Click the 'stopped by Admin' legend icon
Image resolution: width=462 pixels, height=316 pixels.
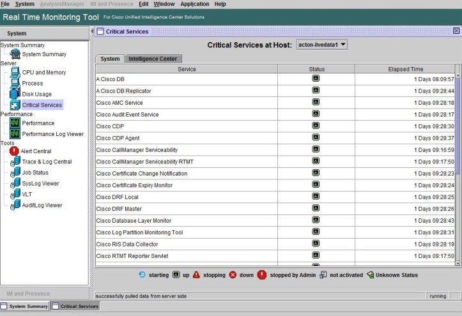point(261,275)
